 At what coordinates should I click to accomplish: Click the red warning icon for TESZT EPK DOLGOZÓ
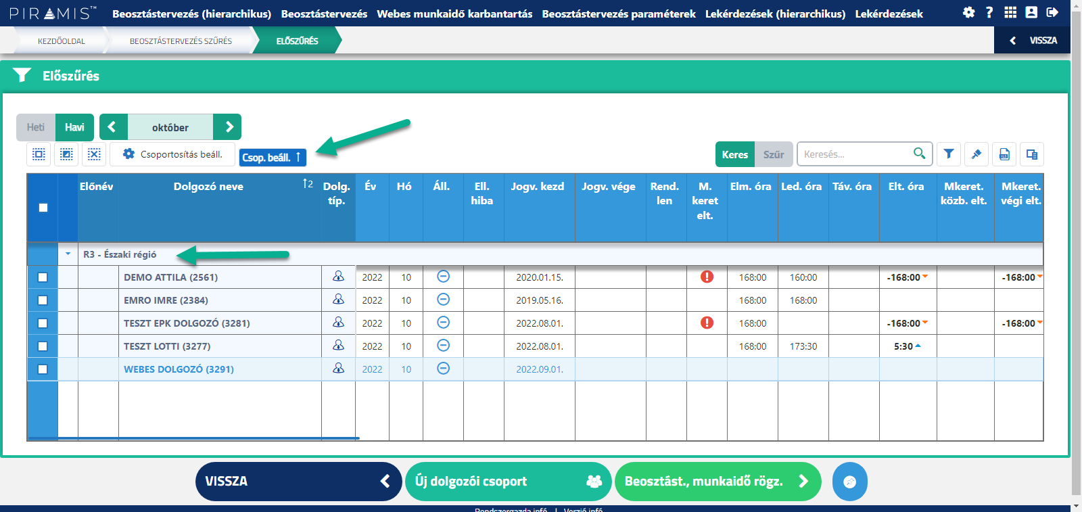point(707,323)
